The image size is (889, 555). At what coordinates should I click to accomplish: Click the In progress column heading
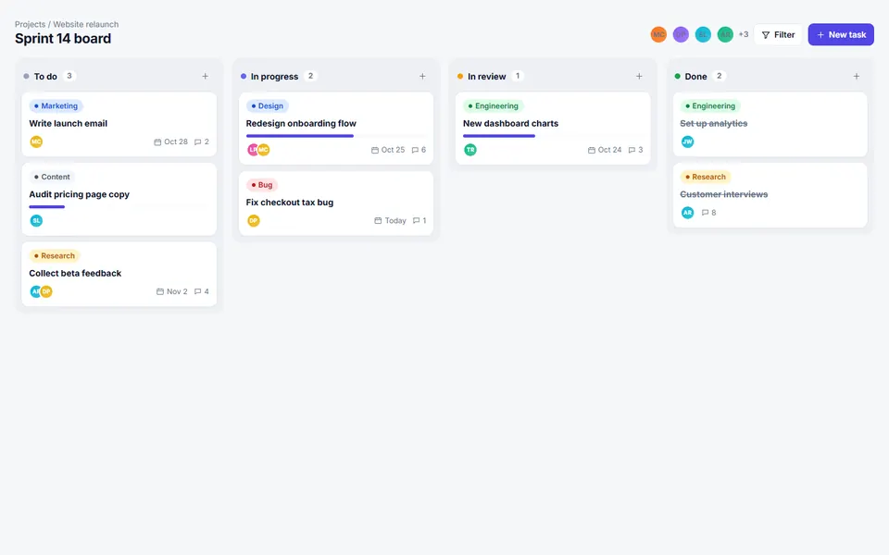[274, 77]
